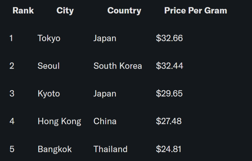252x161 pixels.
Task: Click the $32.66 price value
Action: 169,38
